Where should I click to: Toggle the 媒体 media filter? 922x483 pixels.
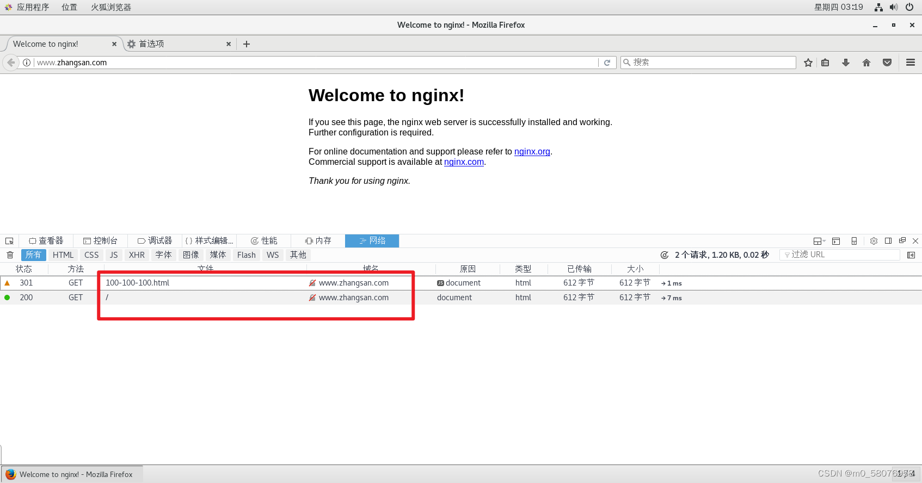[x=218, y=255]
